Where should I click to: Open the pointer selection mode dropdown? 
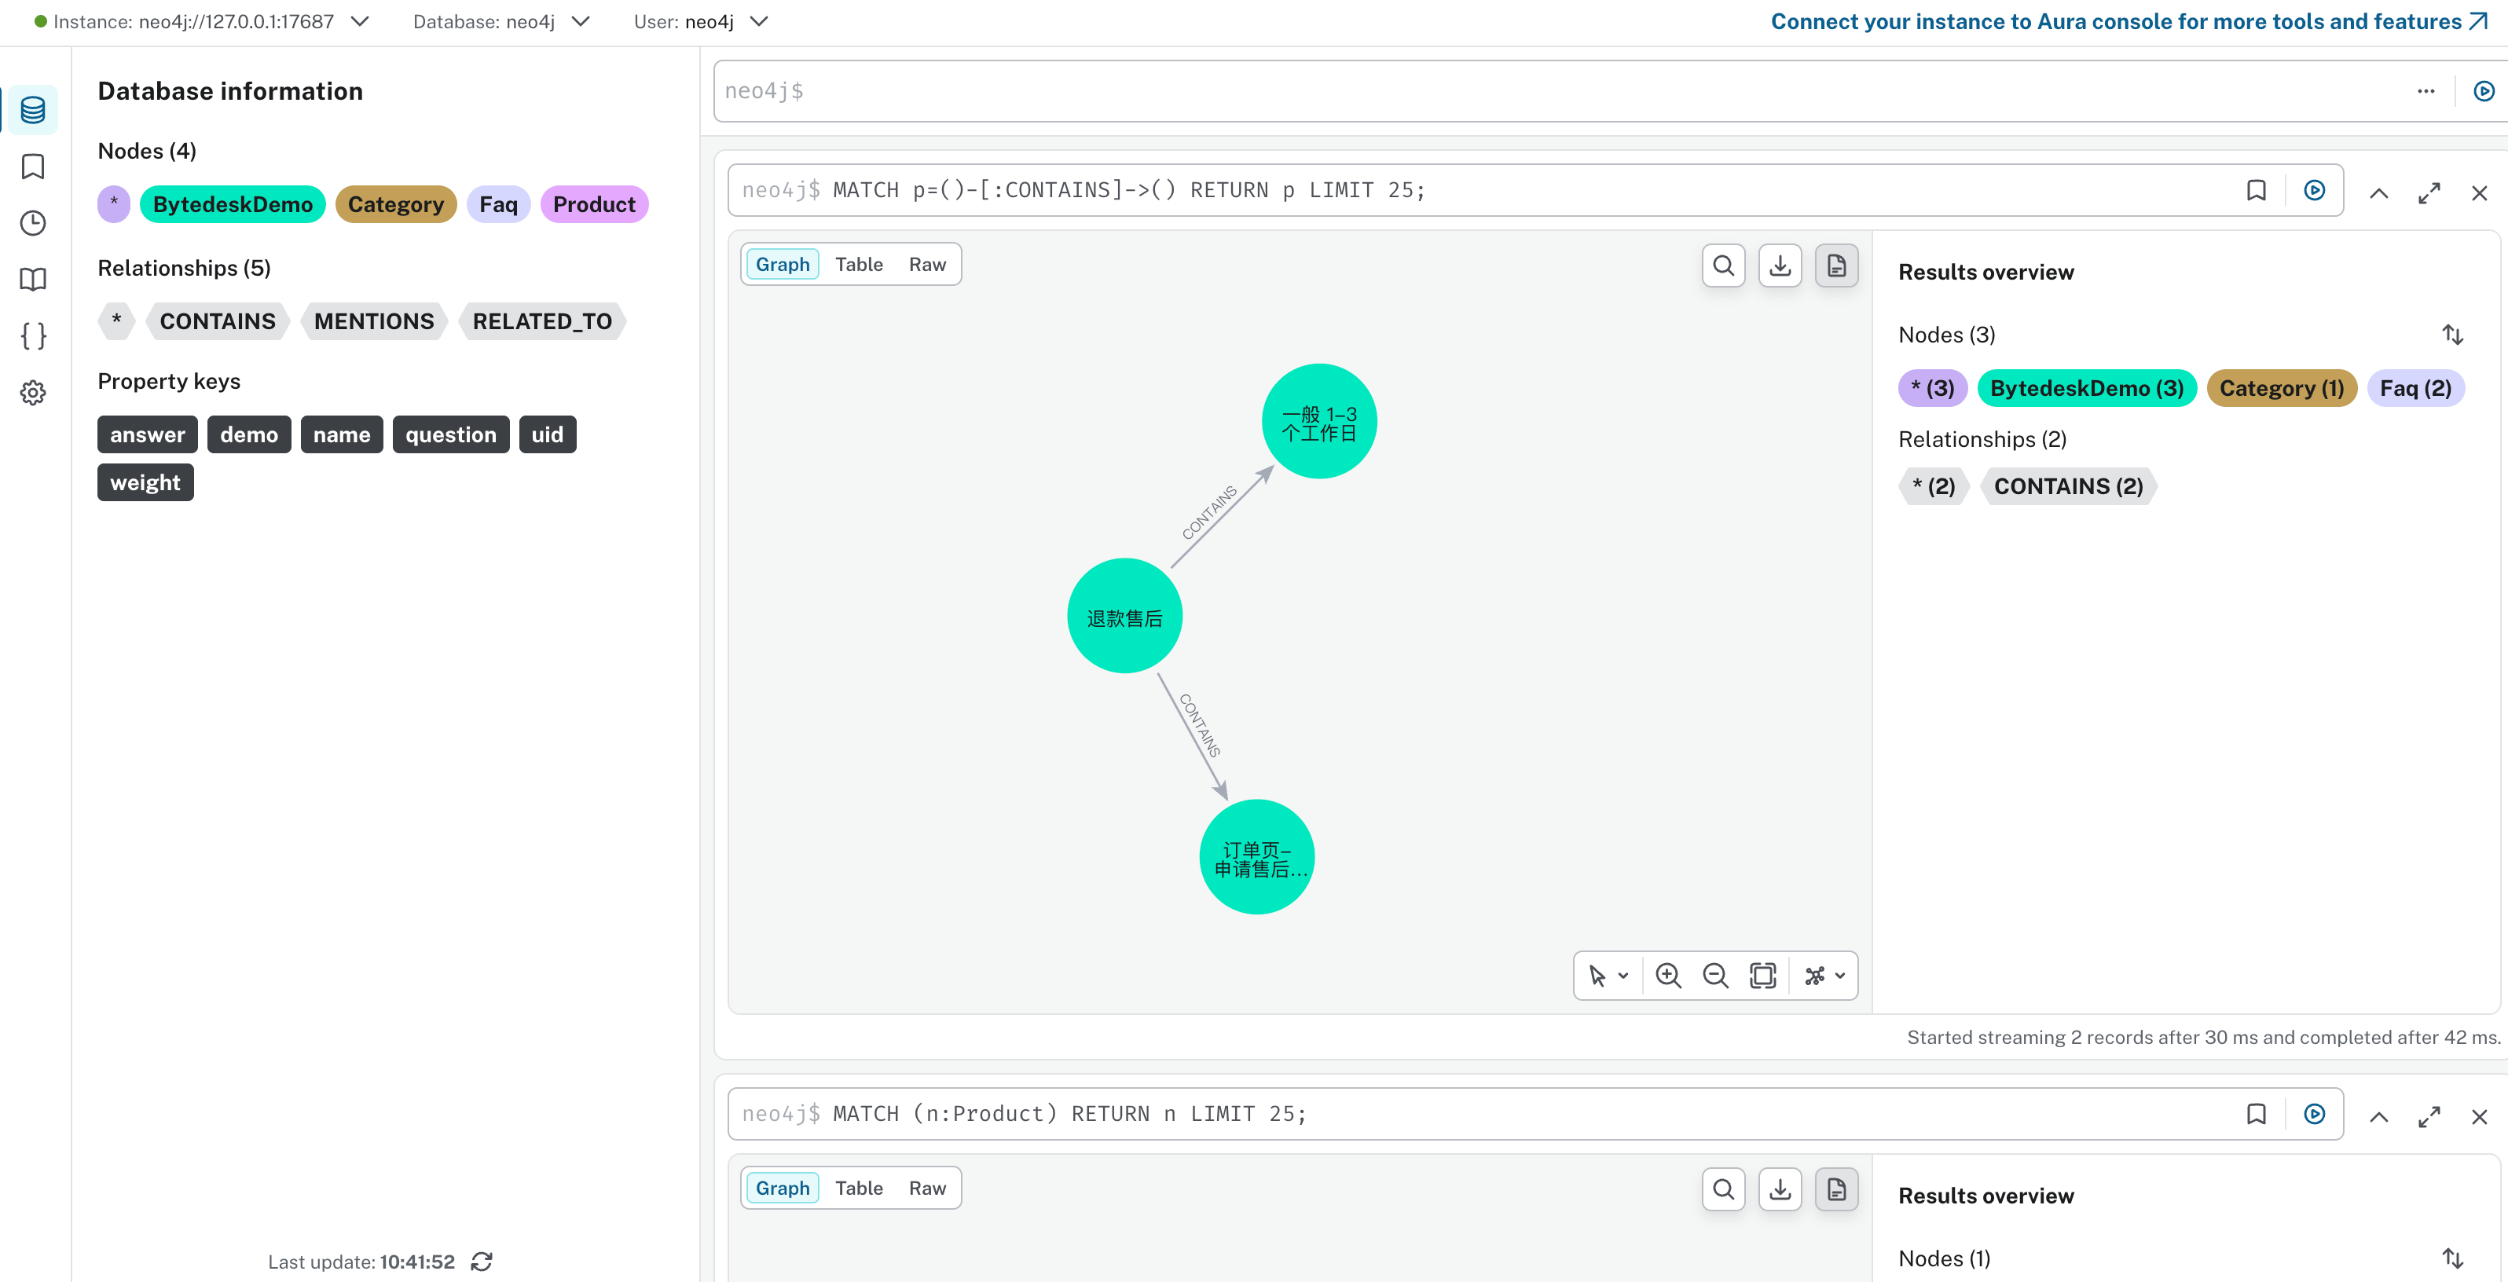click(x=1608, y=976)
